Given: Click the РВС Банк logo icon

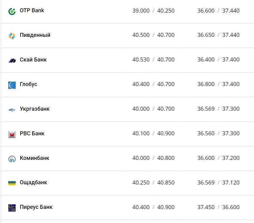Looking at the screenshot, I should point(12,134).
